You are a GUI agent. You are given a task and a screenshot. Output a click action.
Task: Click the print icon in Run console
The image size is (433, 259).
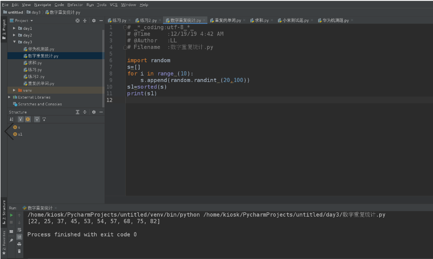pyautogui.click(x=19, y=244)
